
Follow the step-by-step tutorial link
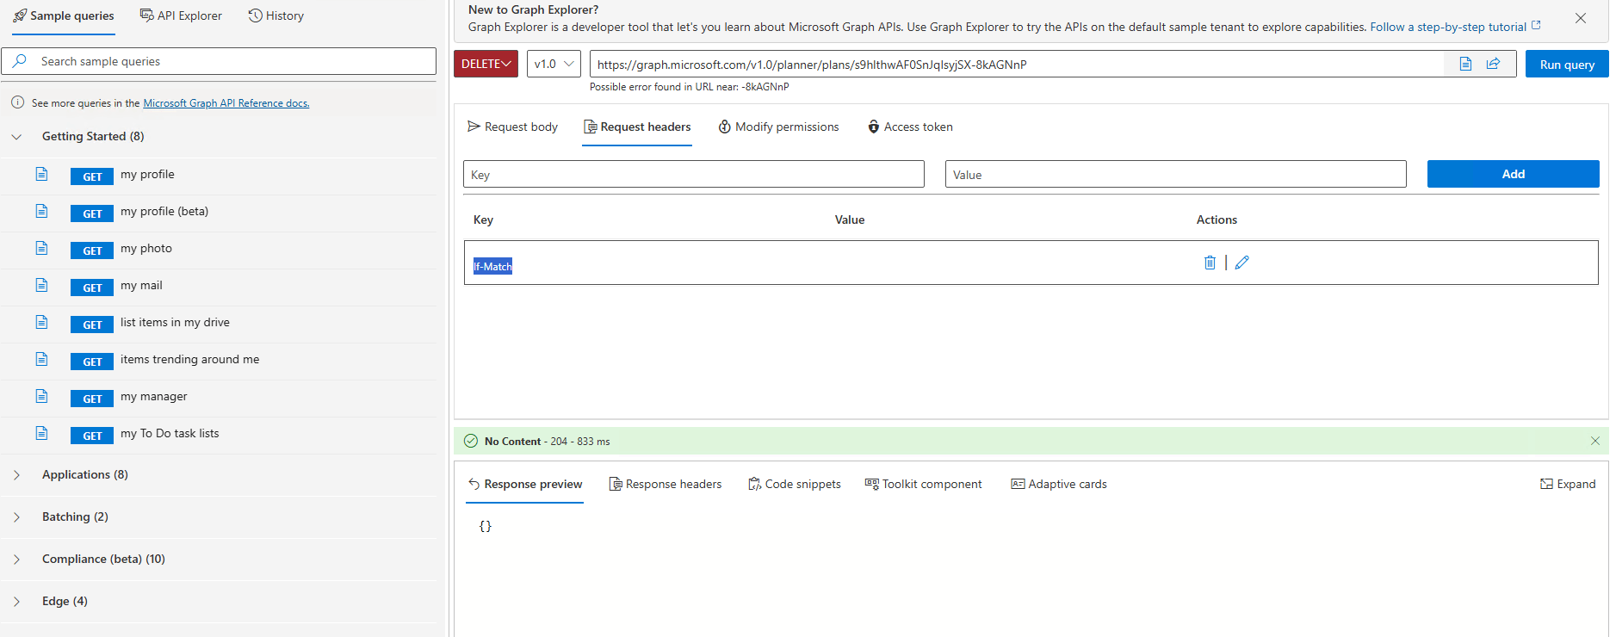point(1455,27)
